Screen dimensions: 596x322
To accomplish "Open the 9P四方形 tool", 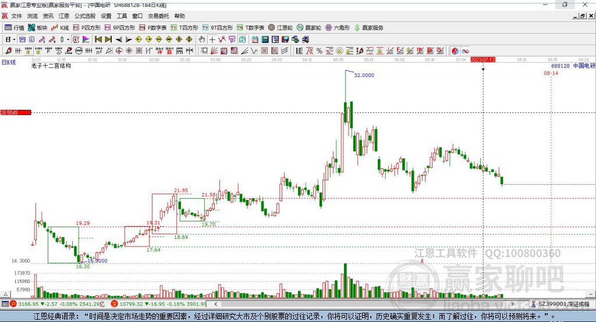I will [x=120, y=28].
